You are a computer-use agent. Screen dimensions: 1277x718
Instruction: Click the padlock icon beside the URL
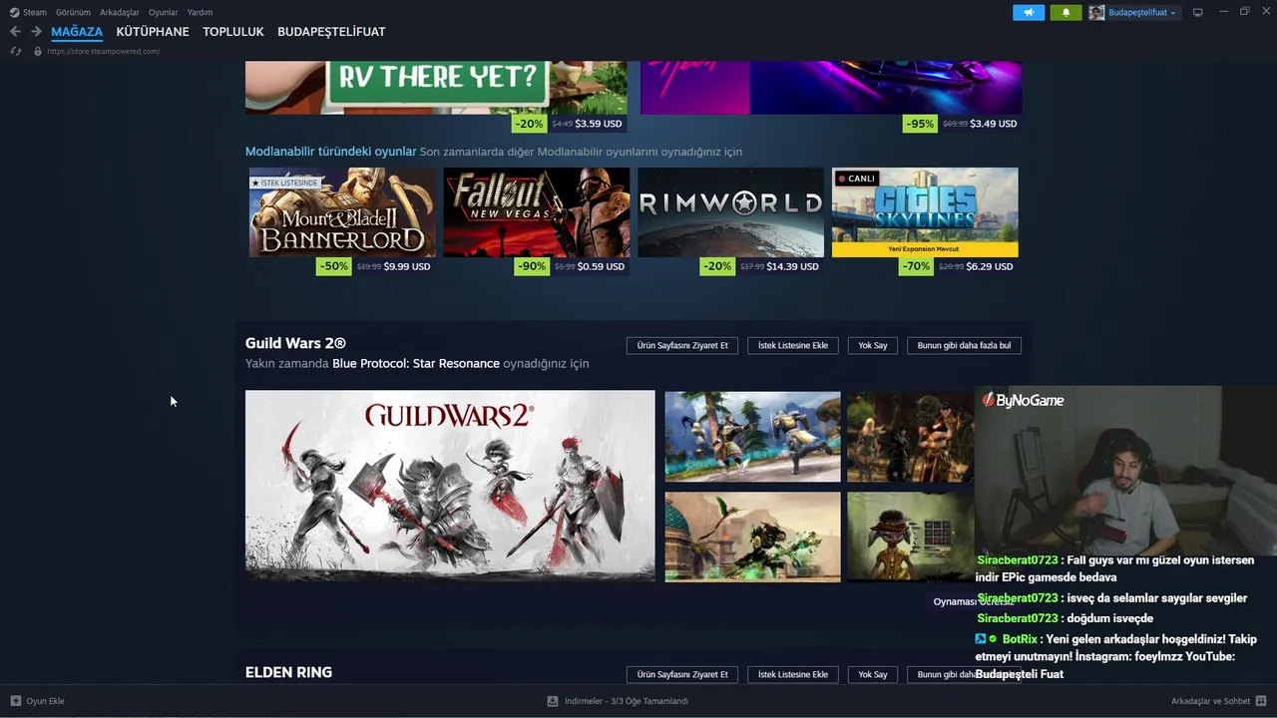(x=38, y=51)
